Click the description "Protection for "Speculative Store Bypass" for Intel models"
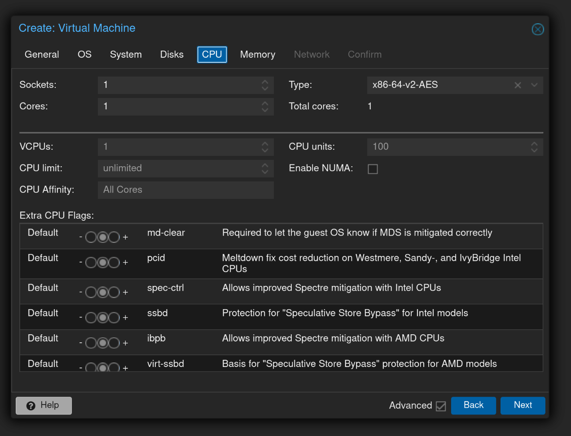This screenshot has width=571, height=436. coord(345,313)
